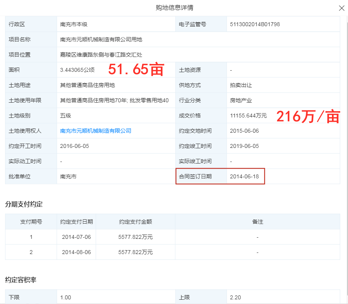
Task: Close the 购地信息详情 dialog
Action: pos(342,8)
